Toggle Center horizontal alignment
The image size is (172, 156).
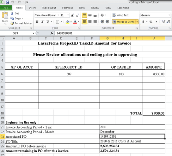point(90,22)
